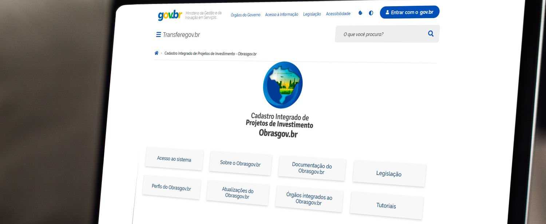Go to the home icon in breadcrumb

click(157, 53)
